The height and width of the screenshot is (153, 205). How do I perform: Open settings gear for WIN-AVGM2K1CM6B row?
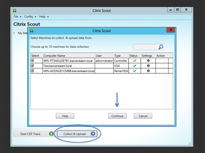click(148, 71)
